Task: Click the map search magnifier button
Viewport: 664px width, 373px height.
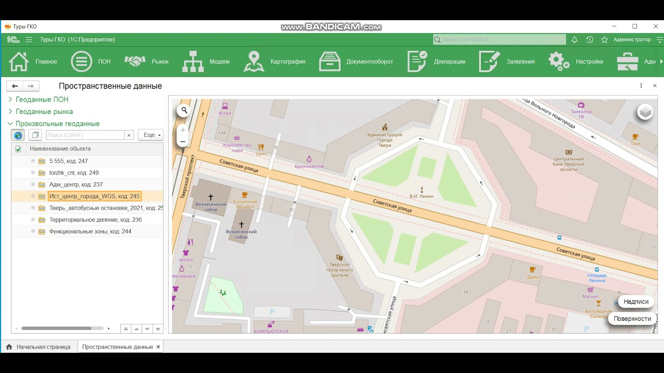Action: 184,110
